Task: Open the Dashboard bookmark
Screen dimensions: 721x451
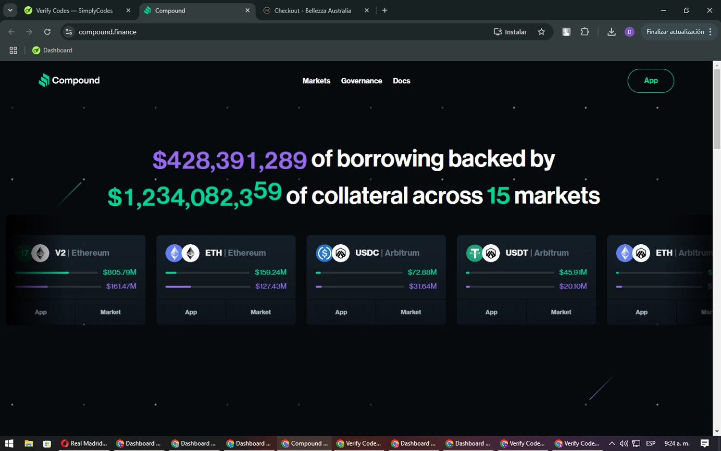Action: 52,50
